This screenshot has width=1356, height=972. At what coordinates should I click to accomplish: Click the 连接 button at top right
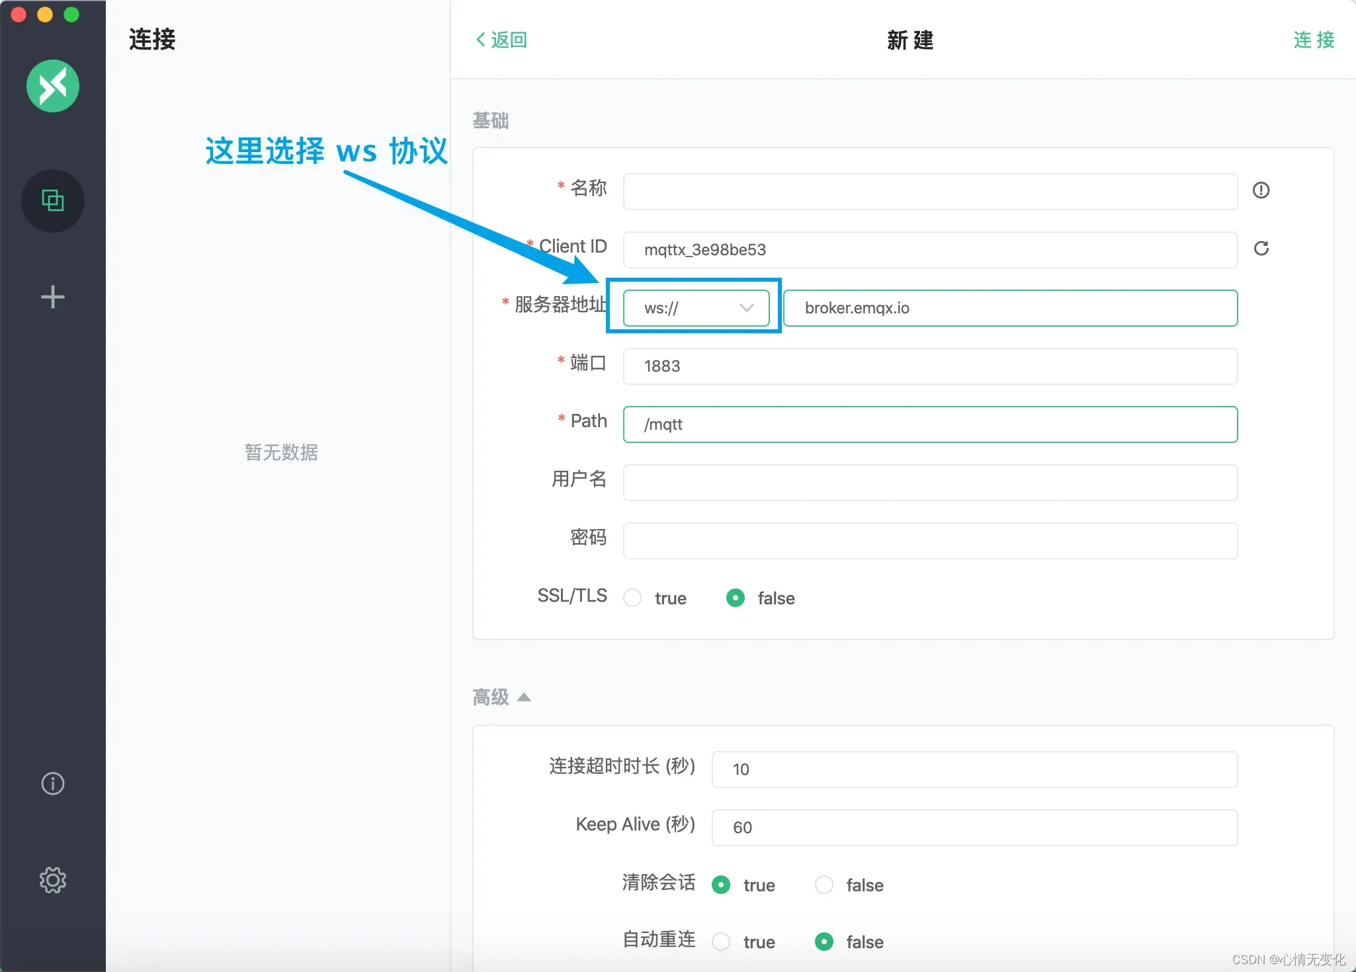point(1312,40)
